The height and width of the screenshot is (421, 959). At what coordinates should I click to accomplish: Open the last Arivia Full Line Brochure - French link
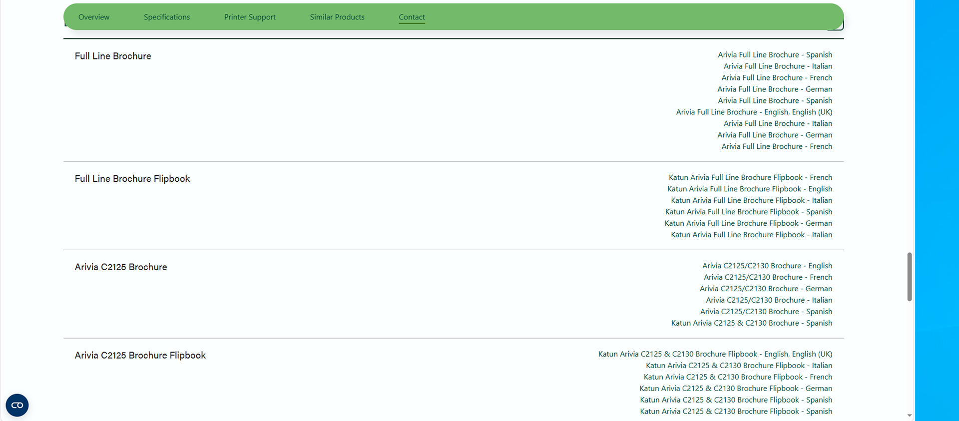(777, 146)
